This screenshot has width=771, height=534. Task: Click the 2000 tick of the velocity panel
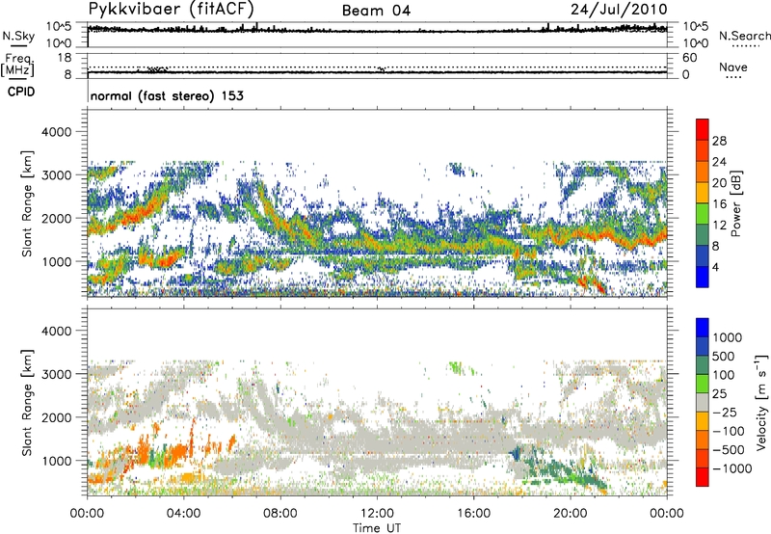[x=56, y=417]
